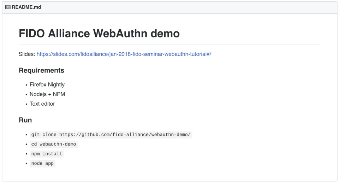Screen dimensions: 339x183
Task: Click the FIDO Alliance WebAuthn demo heading
Action: [99, 34]
